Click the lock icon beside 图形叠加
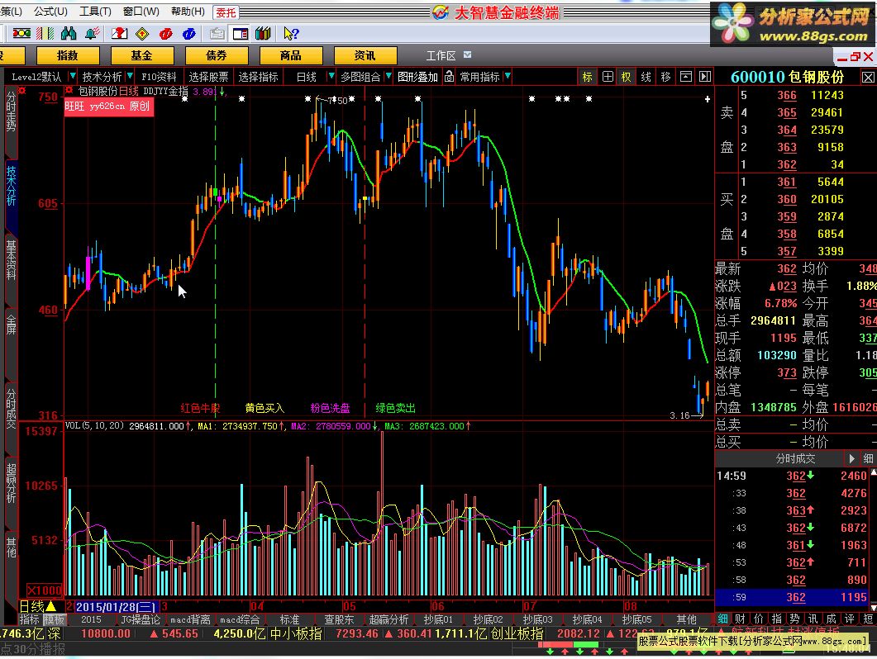 (449, 77)
